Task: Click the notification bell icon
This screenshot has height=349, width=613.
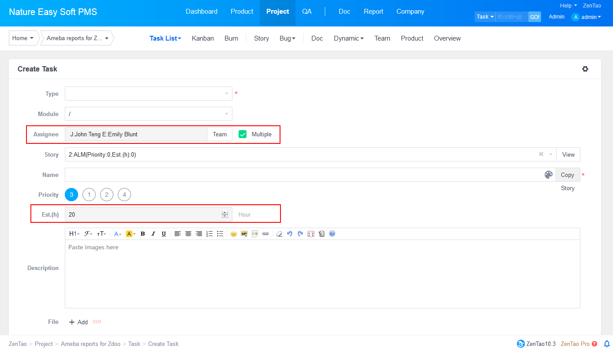Action: [x=607, y=344]
